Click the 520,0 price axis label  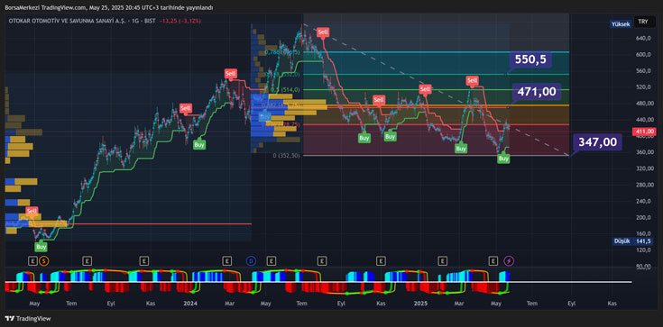[642, 87]
